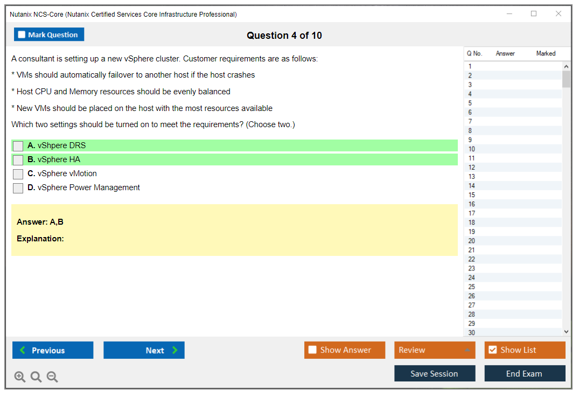
Task: Tick option D vSphere Power Management
Action: point(18,188)
